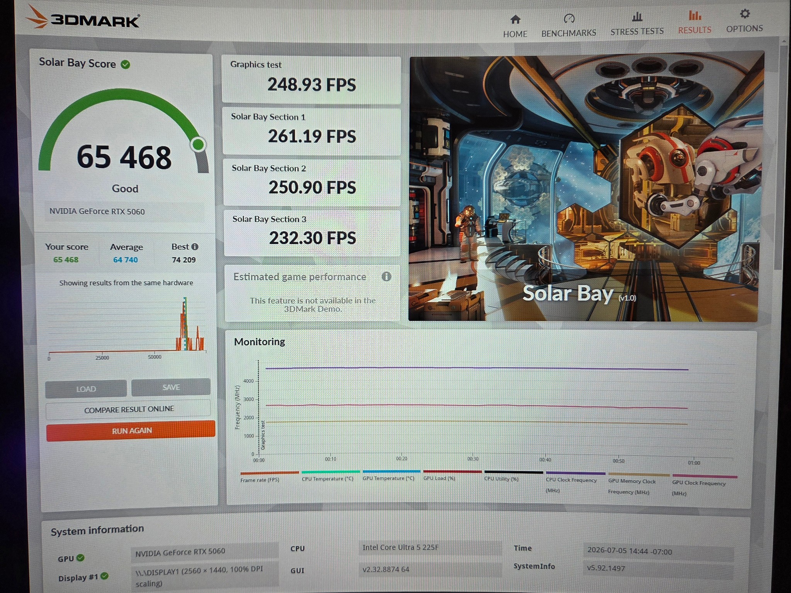This screenshot has width=791, height=593.
Task: Toggle Frame rate (FPS) legend series
Action: (x=260, y=479)
